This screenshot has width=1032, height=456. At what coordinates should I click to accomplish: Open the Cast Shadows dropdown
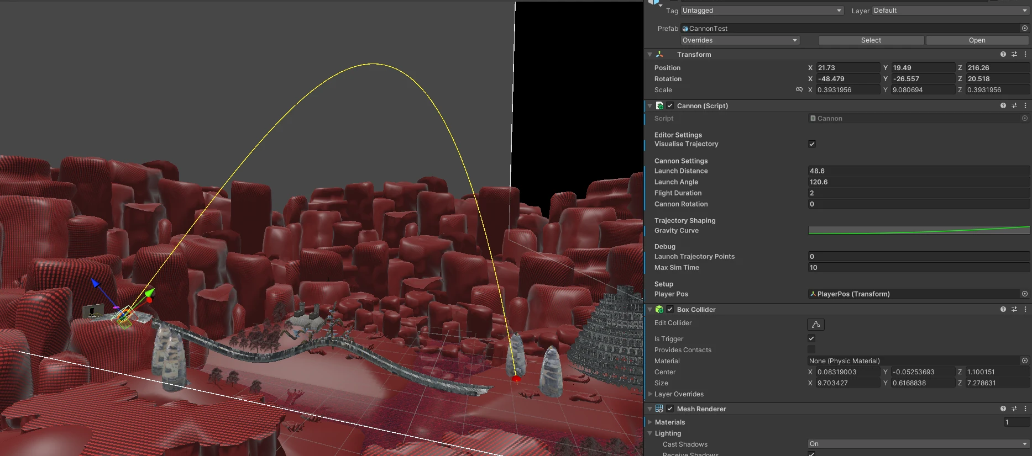point(919,444)
